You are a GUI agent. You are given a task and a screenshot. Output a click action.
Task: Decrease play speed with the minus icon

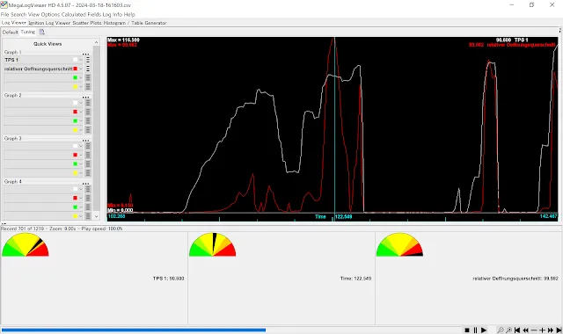534,330
